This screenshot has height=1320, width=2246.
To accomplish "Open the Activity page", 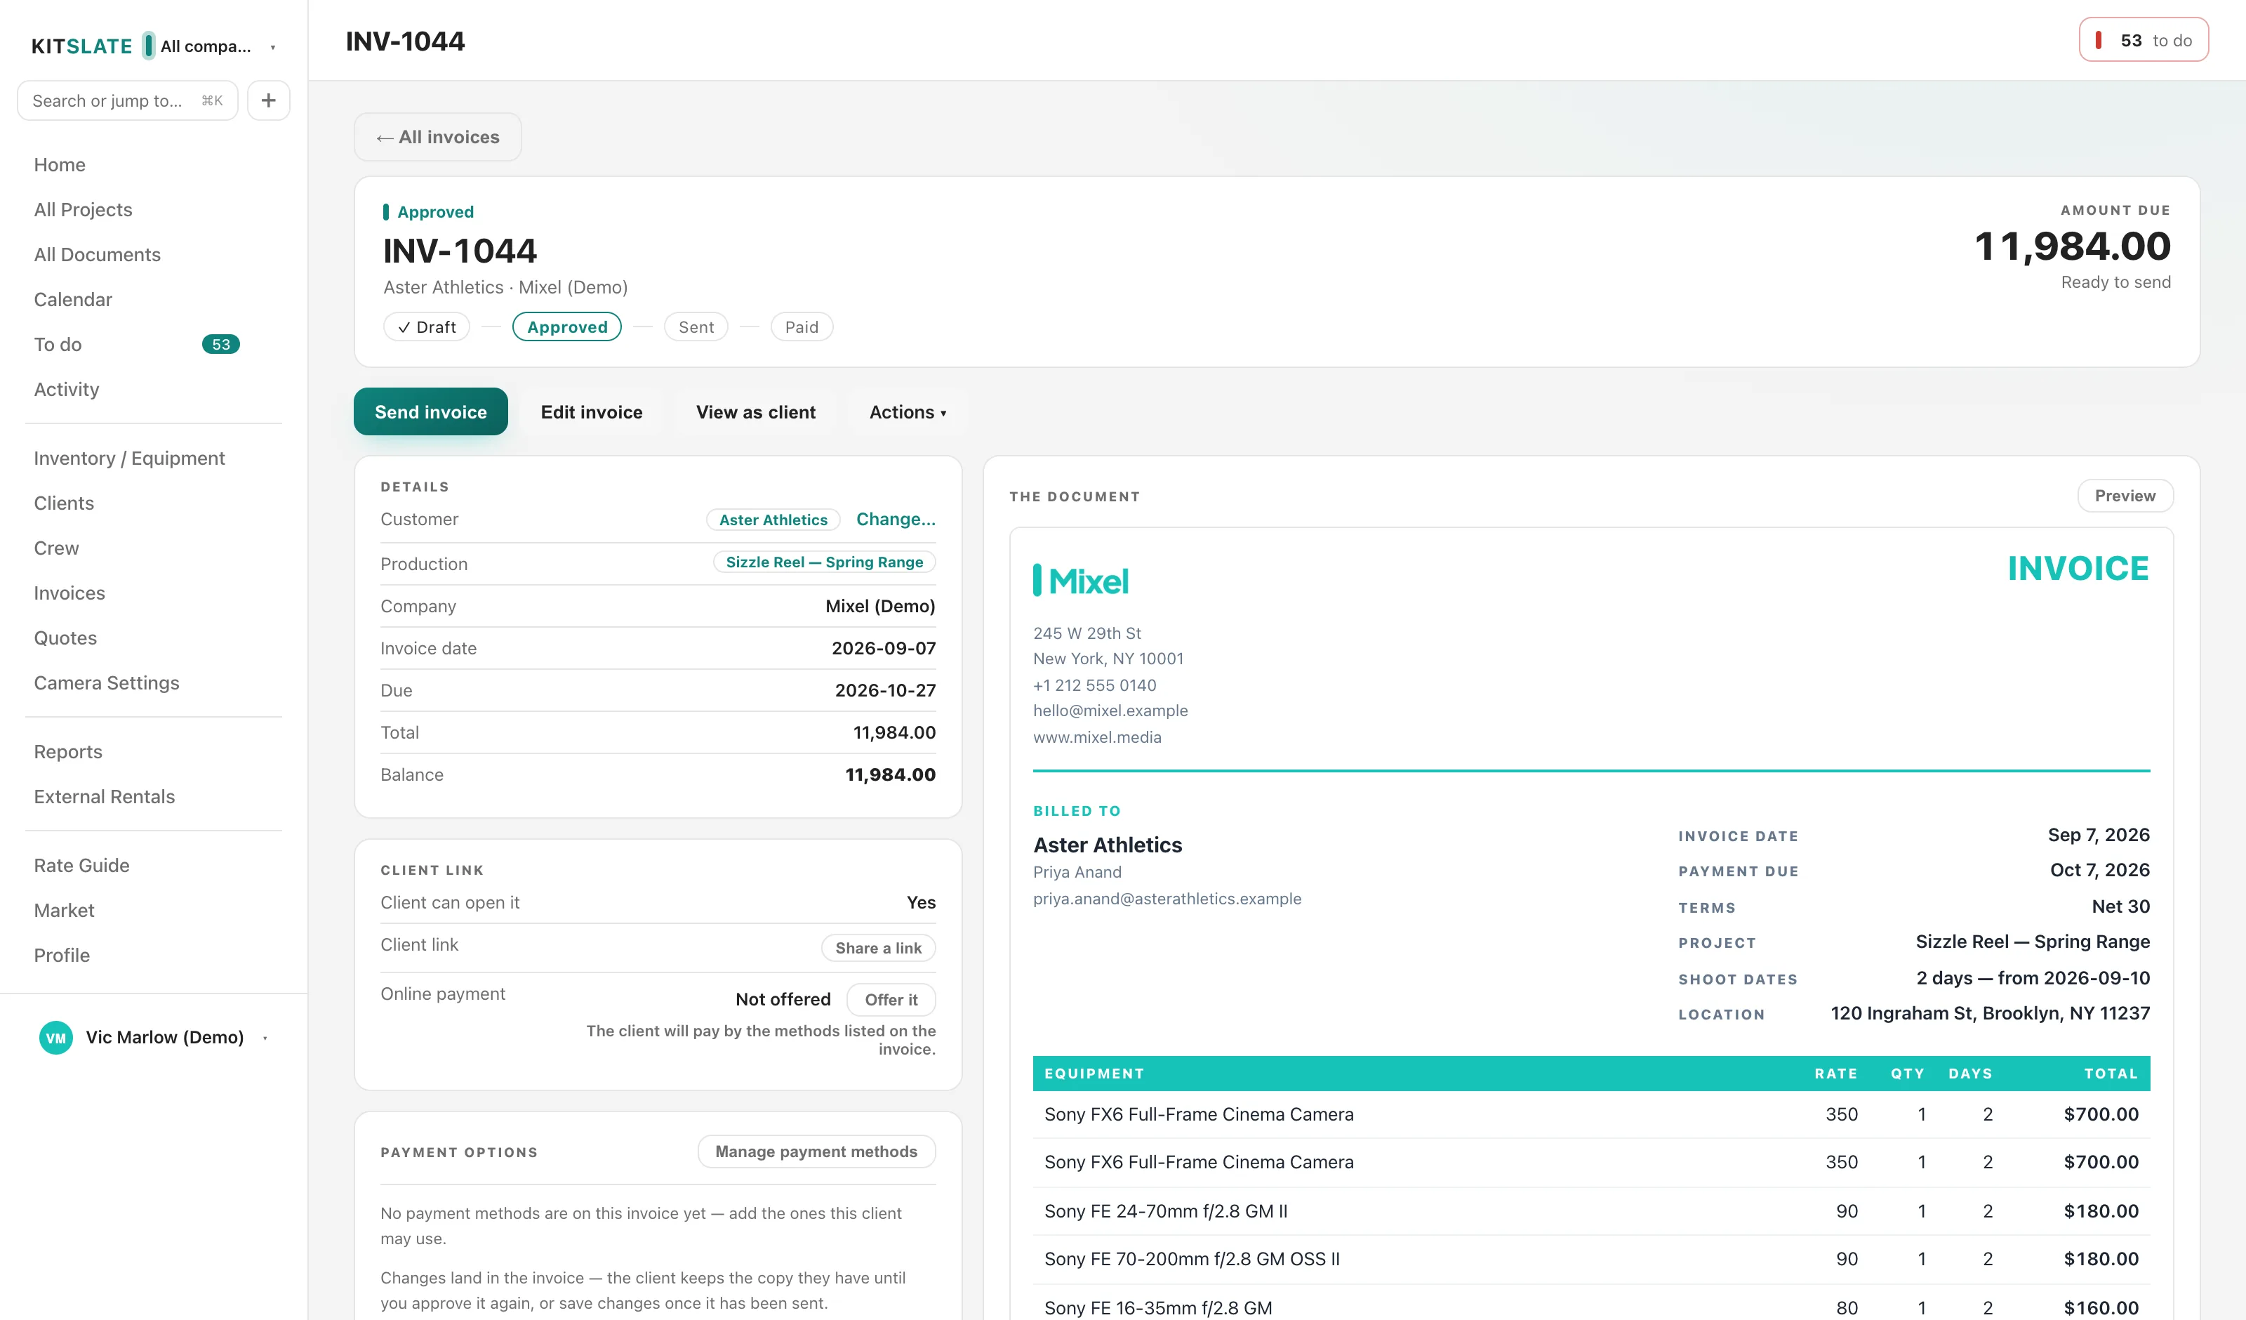I will 67,389.
